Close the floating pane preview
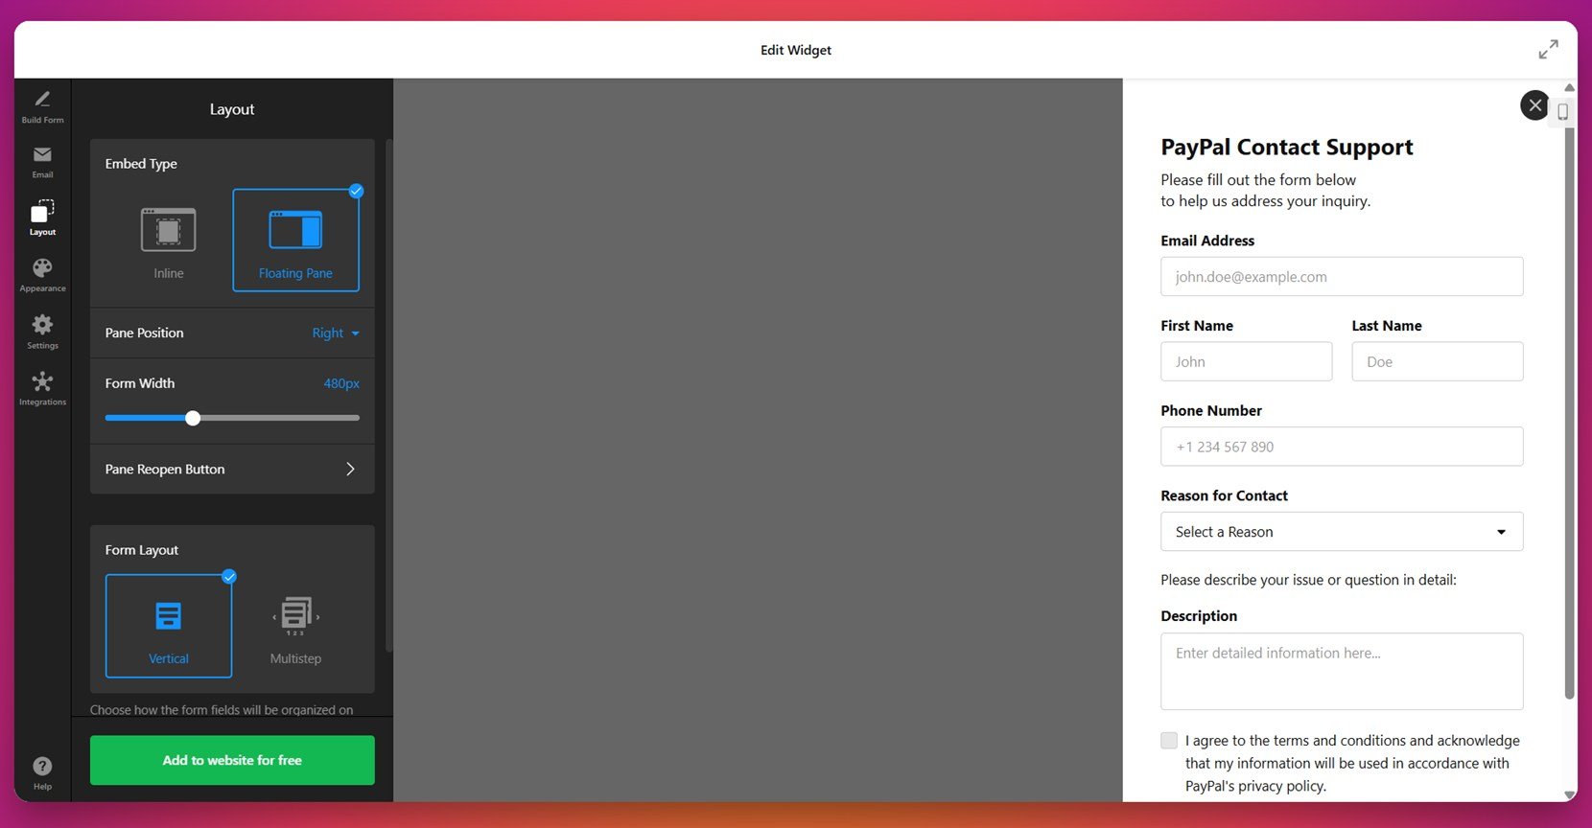 (1534, 105)
